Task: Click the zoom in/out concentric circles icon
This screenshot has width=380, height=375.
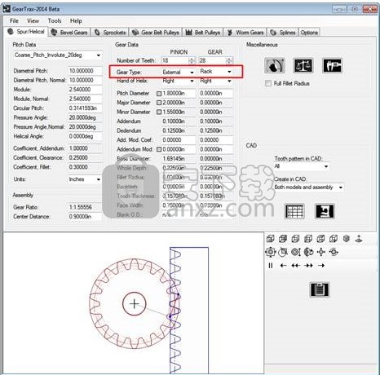Action: tap(296, 252)
